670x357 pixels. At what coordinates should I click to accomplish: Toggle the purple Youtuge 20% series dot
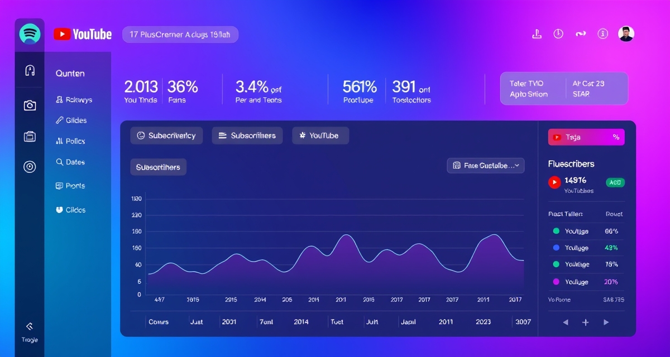click(556, 282)
